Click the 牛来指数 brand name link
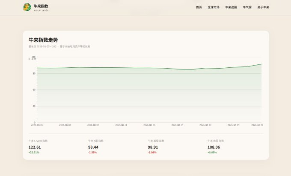 coord(41,7)
